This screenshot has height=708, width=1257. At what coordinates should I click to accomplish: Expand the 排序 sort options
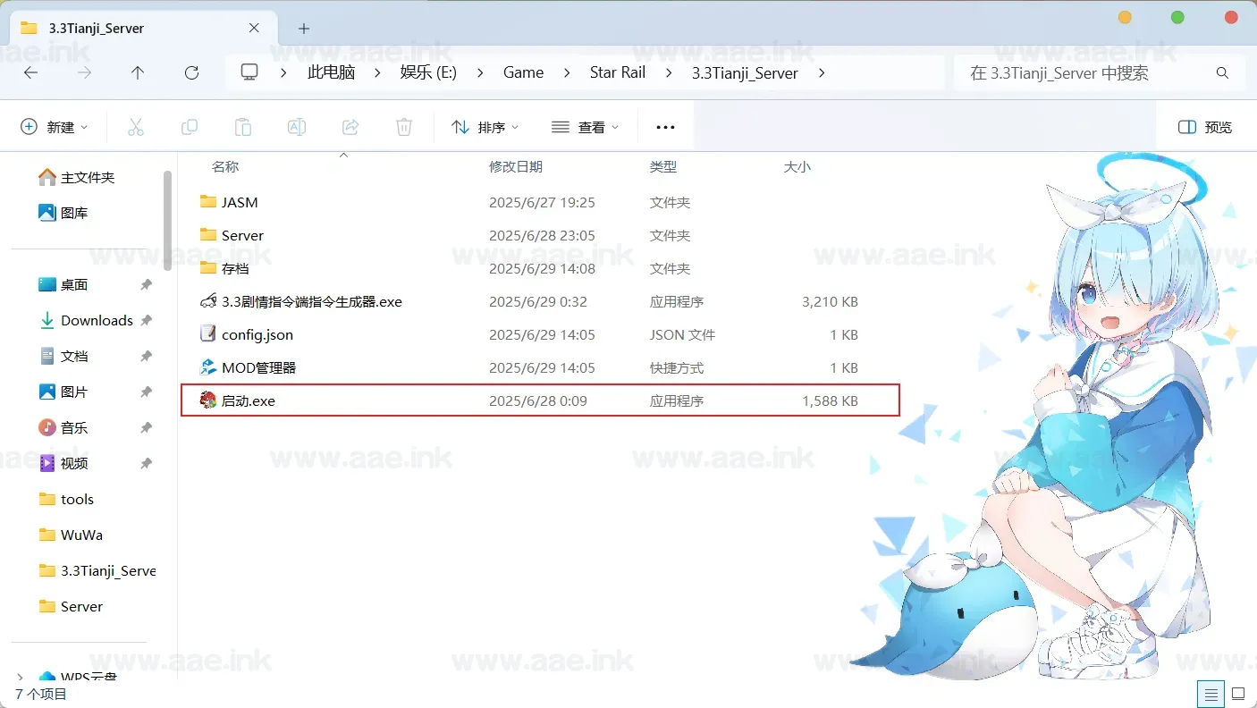pos(485,127)
